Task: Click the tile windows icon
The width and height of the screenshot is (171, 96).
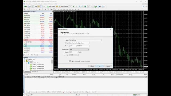Action: pos(85,6)
